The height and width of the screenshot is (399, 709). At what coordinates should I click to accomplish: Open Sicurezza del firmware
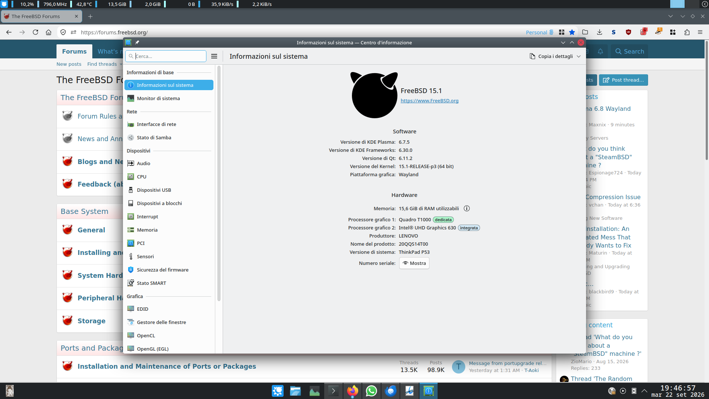[169, 270]
